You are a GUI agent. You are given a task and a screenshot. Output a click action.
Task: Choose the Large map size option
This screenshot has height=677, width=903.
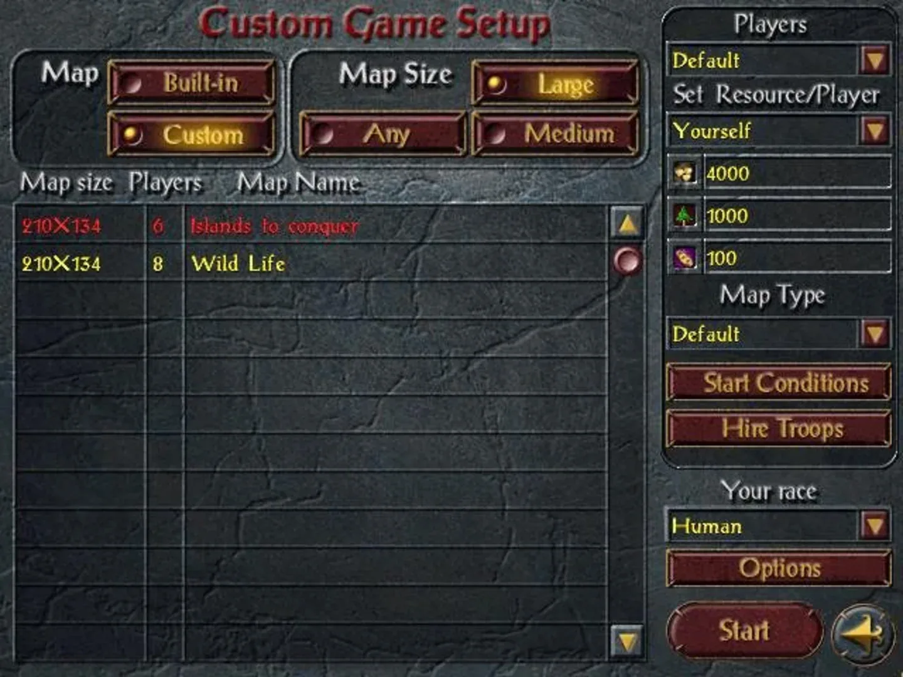555,83
